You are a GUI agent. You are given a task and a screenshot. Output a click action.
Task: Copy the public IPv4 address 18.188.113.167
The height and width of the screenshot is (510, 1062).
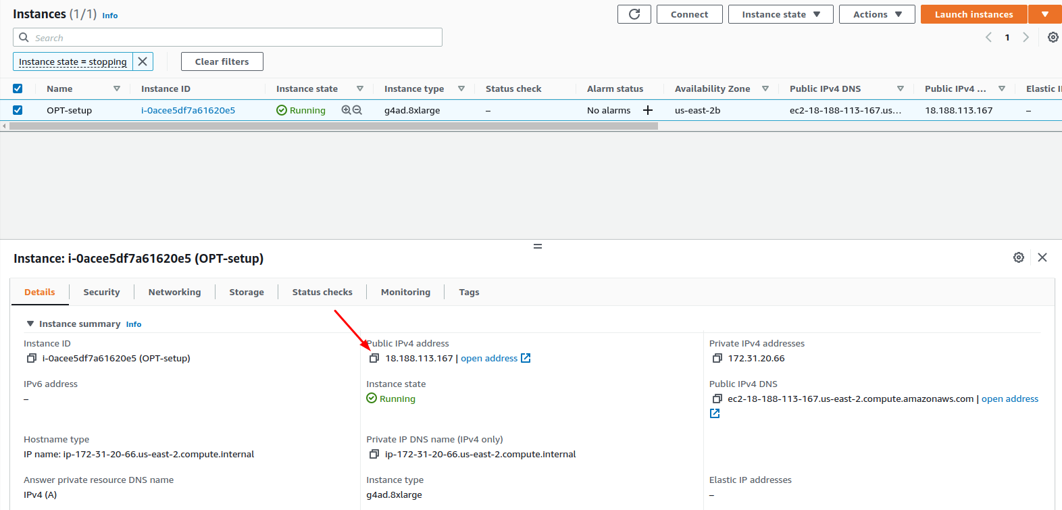[374, 359]
